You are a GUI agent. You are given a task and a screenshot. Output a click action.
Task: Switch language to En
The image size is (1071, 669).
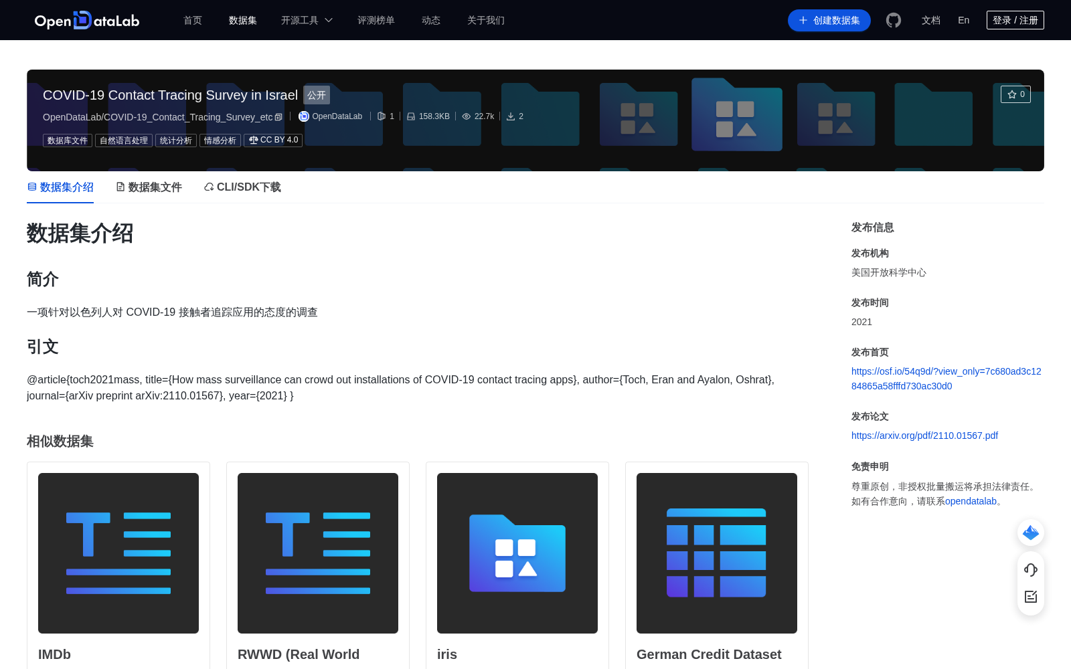(964, 20)
